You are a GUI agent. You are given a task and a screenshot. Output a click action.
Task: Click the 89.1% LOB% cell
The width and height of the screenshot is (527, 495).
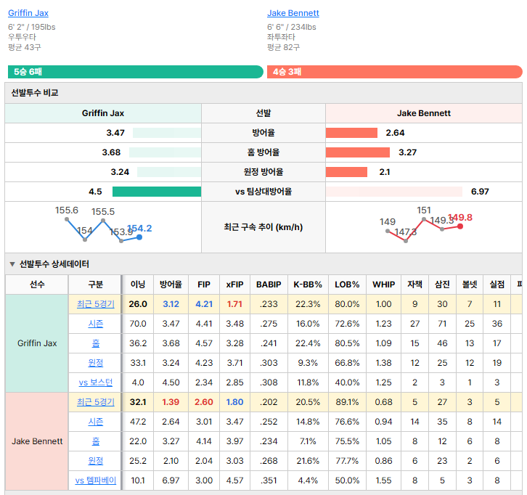(347, 402)
